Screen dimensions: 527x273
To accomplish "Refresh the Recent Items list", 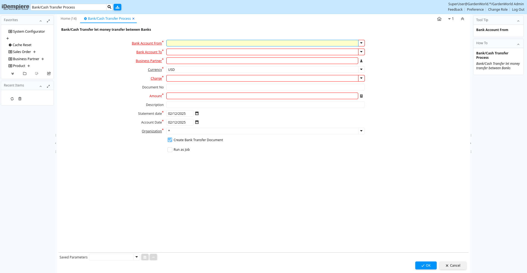I will pos(12,99).
